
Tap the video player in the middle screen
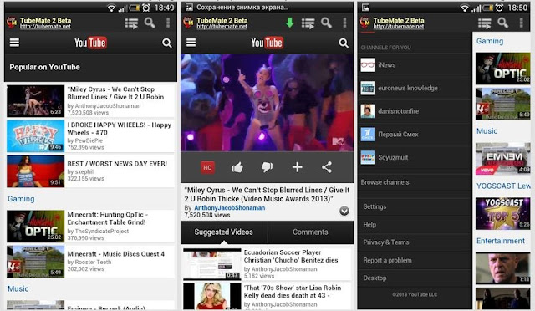tap(267, 103)
